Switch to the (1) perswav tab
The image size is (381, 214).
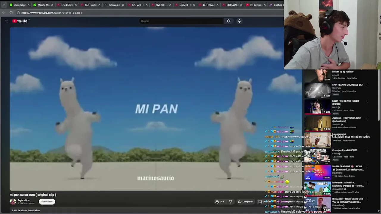click(256, 5)
